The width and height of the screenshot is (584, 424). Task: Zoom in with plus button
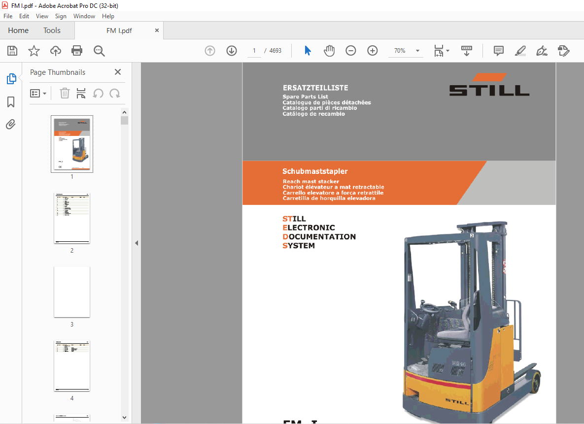tap(373, 51)
